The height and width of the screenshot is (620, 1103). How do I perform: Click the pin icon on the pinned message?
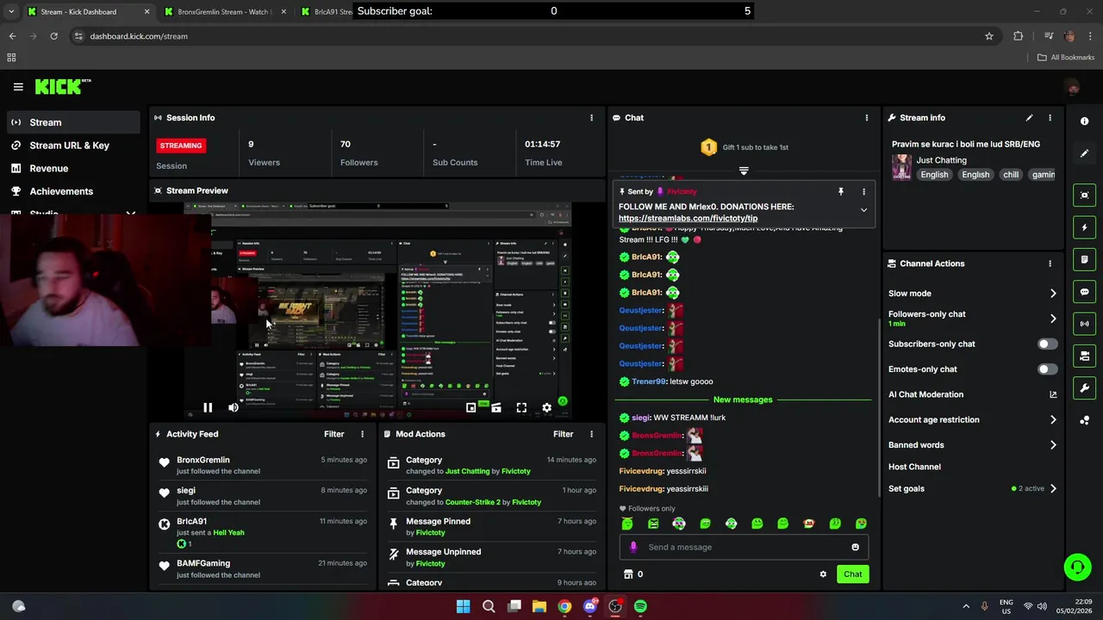coord(841,192)
